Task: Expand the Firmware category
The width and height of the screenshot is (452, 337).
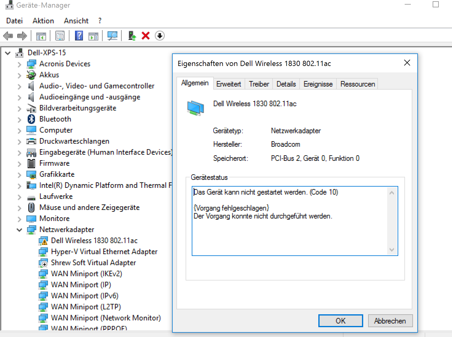Action: [x=19, y=164]
